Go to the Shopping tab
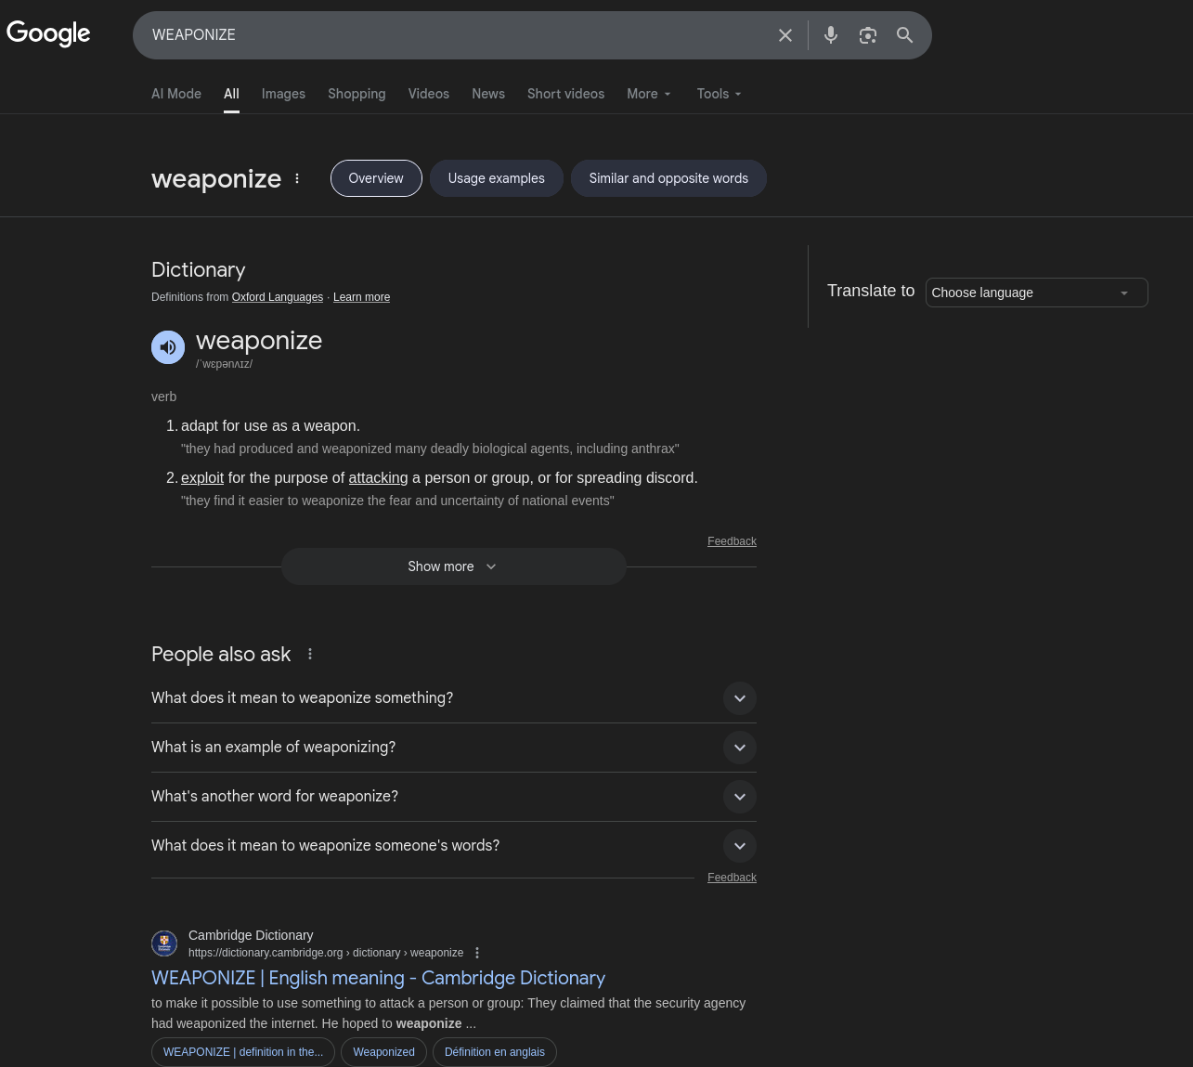The height and width of the screenshot is (1067, 1193). 357,94
